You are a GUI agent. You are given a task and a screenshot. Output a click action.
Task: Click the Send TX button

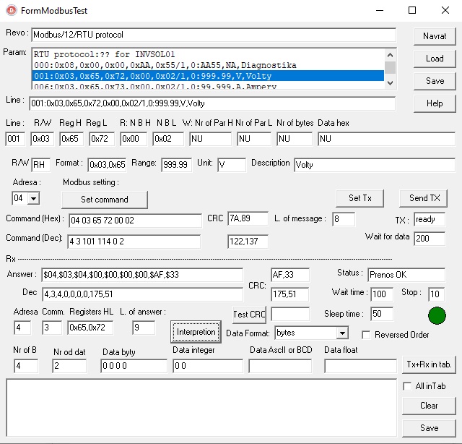pyautogui.click(x=424, y=198)
